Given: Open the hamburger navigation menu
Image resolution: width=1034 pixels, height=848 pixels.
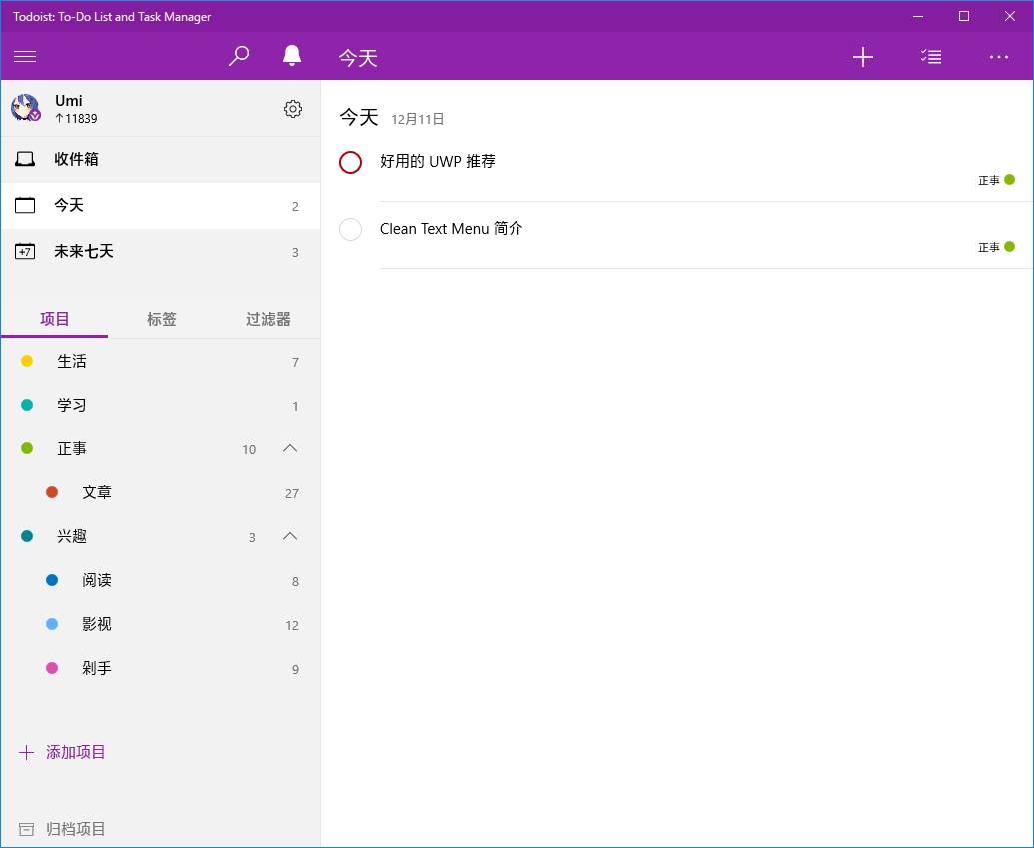Looking at the screenshot, I should pos(25,57).
